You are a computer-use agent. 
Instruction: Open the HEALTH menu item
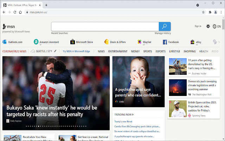tap(204, 51)
